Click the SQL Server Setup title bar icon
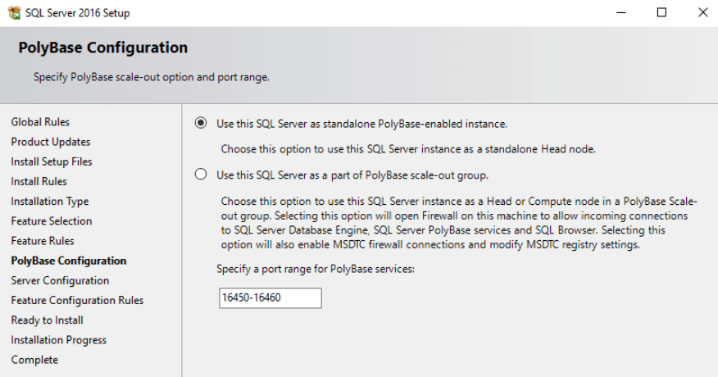The image size is (718, 377). (13, 12)
